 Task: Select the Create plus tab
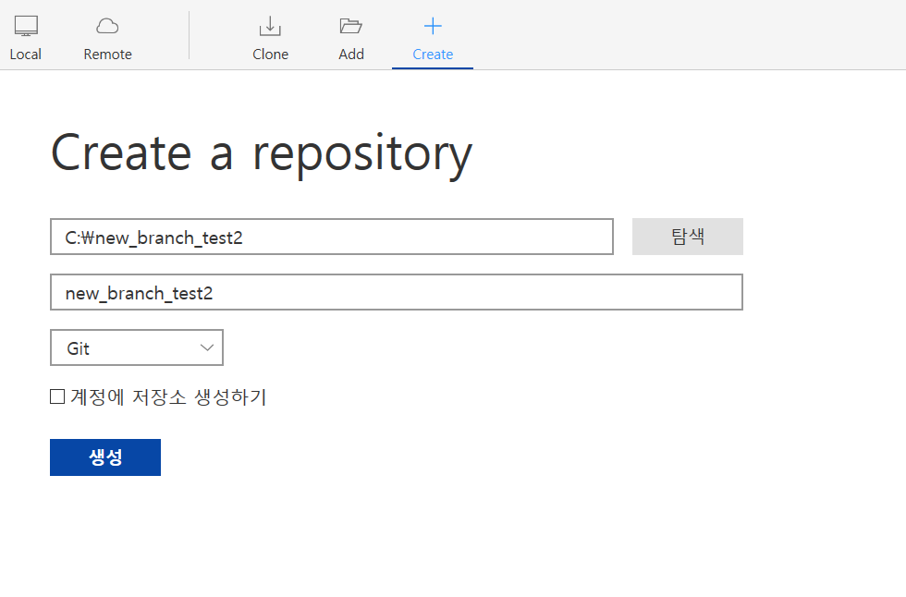433,38
